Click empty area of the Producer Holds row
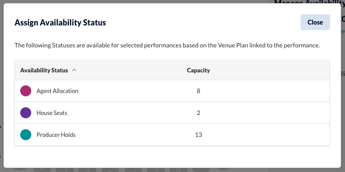Image resolution: width=345 pixels, height=172 pixels. tap(264, 135)
